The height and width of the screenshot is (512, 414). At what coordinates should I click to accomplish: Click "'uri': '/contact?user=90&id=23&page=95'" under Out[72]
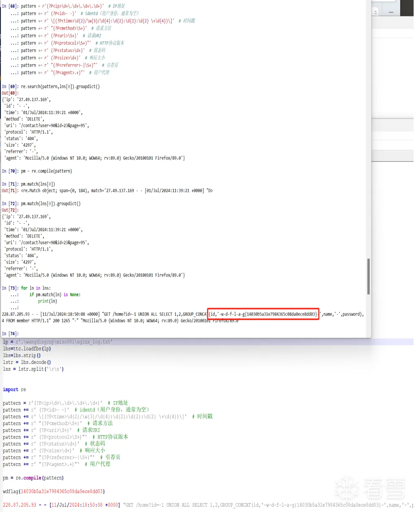pos(46,242)
